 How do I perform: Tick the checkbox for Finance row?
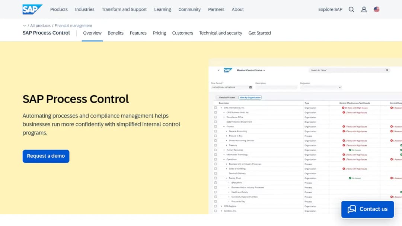click(x=216, y=126)
